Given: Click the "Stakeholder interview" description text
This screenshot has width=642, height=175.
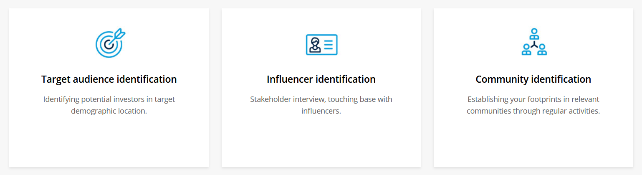Looking at the screenshot, I should [321, 99].
